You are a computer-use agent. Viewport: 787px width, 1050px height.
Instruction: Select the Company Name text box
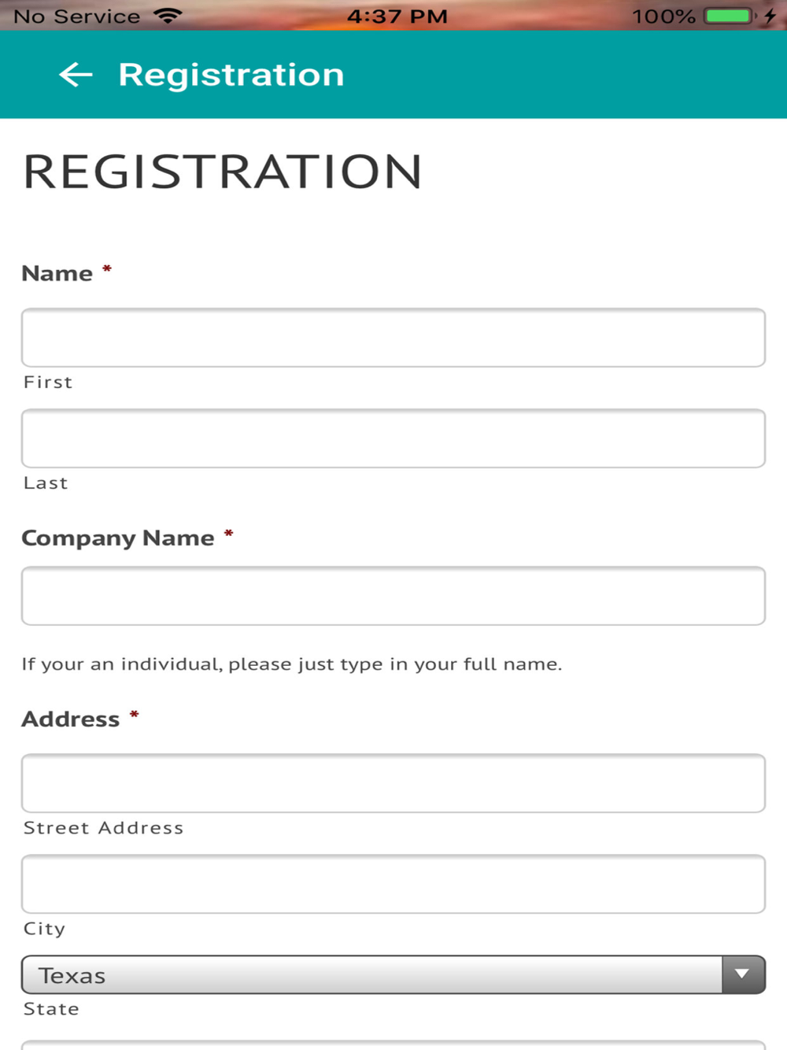point(393,596)
